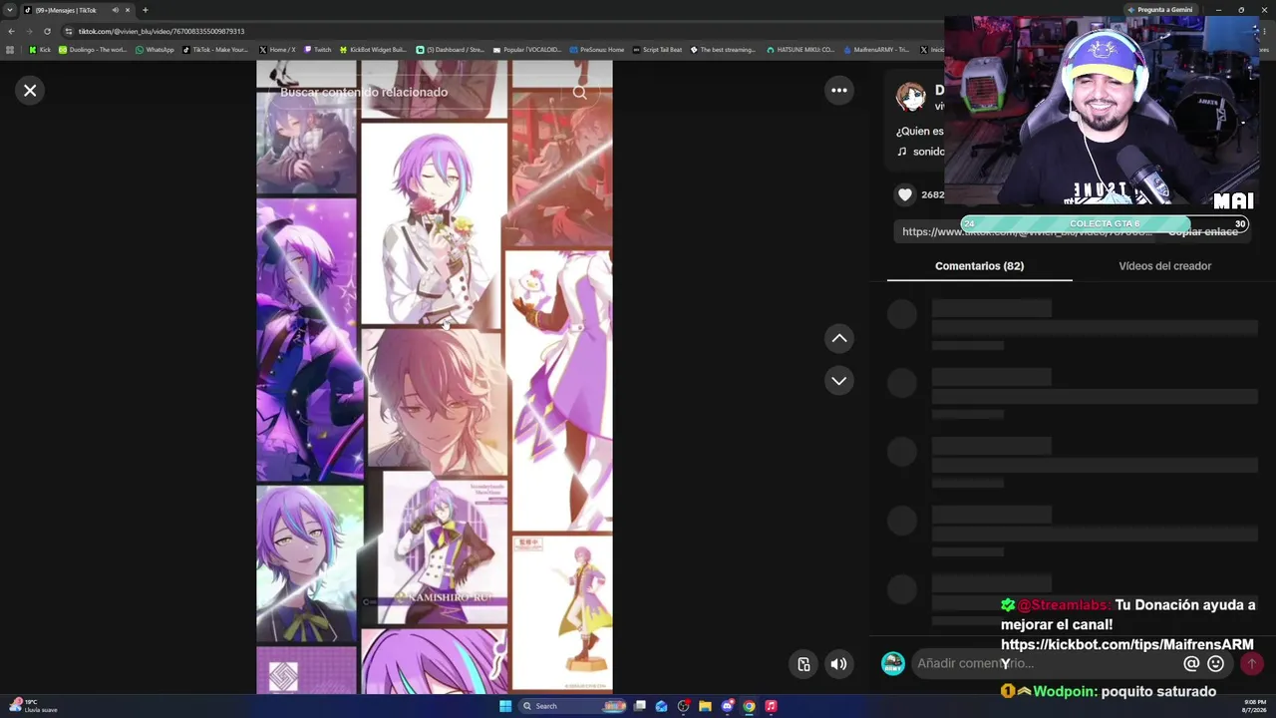Mute the TikTok tab via its speaker icon

coord(115,10)
